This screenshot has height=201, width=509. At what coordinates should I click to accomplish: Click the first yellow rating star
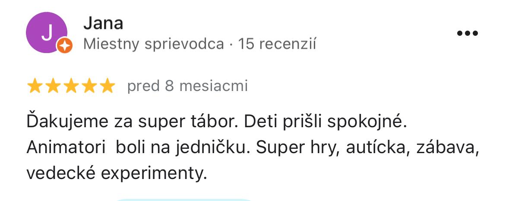click(x=35, y=86)
